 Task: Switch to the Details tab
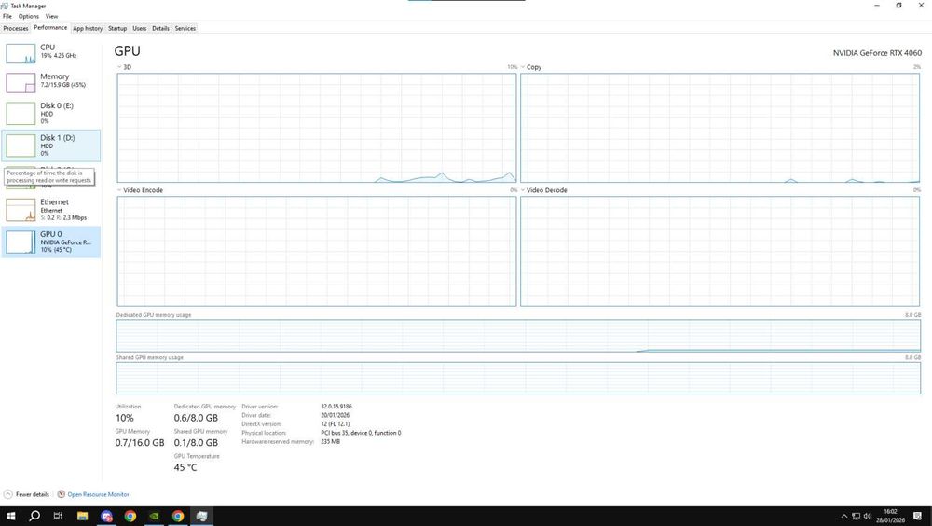click(x=160, y=28)
